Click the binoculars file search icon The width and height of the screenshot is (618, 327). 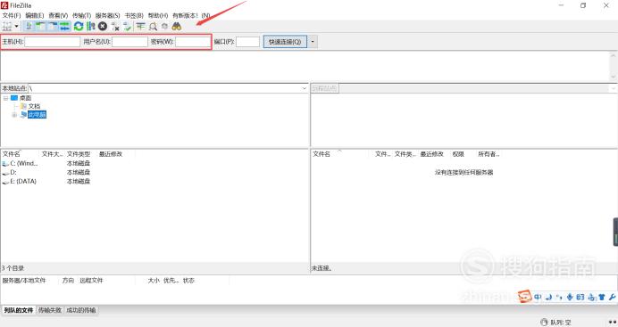pyautogui.click(x=177, y=27)
